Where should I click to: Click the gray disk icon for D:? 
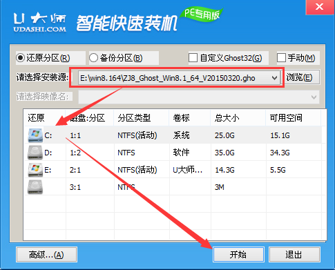pyautogui.click(x=35, y=153)
